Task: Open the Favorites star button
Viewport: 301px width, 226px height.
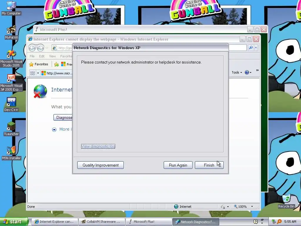Action: [x=39, y=64]
